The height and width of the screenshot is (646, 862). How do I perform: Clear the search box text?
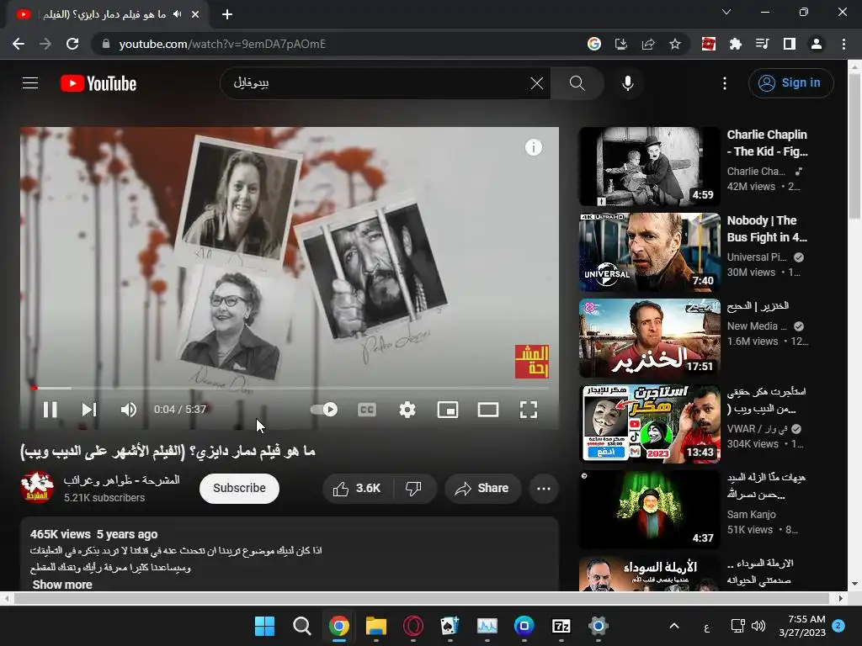point(536,83)
